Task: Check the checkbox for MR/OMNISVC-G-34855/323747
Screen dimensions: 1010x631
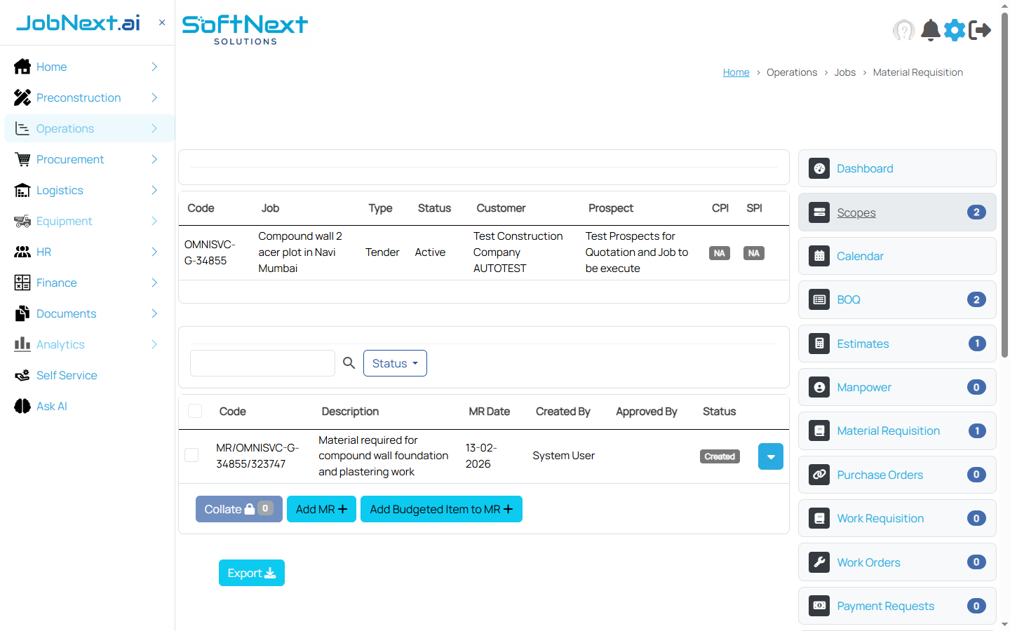Action: coord(191,455)
